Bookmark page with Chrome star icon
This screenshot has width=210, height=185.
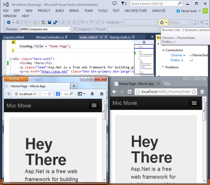tap(194, 92)
